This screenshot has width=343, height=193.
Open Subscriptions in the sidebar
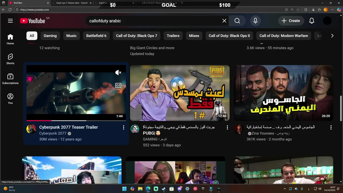[x=10, y=79]
